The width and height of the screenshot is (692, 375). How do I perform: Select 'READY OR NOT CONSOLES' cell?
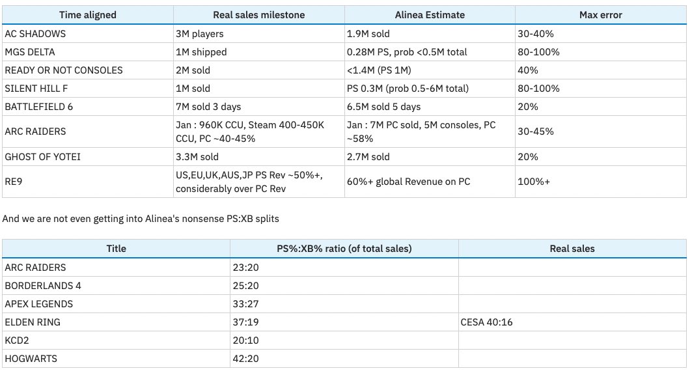[88, 70]
